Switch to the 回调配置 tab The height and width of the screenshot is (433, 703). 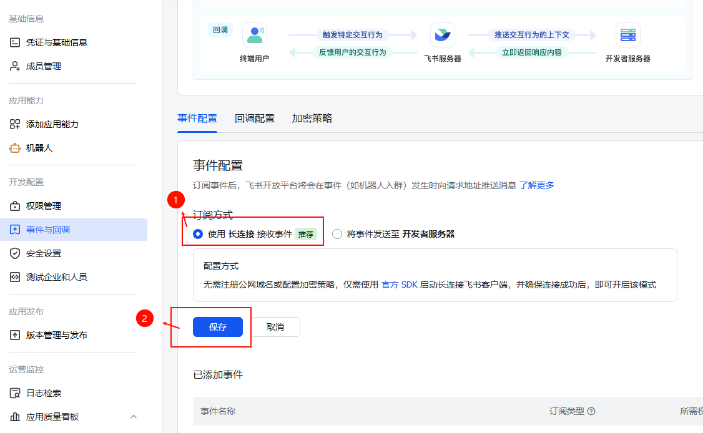tap(255, 119)
